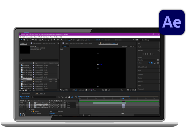Activate the Eraser tool

point(54,40)
